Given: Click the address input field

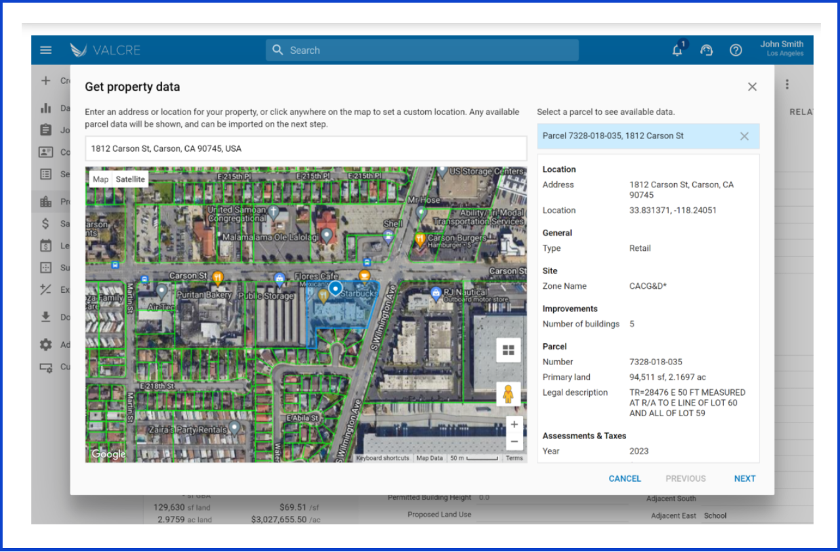Looking at the screenshot, I should (x=306, y=148).
